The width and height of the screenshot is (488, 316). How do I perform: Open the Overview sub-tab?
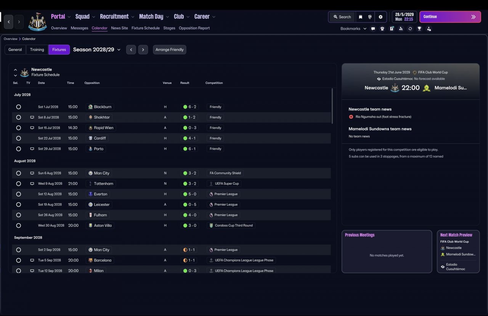click(x=59, y=28)
